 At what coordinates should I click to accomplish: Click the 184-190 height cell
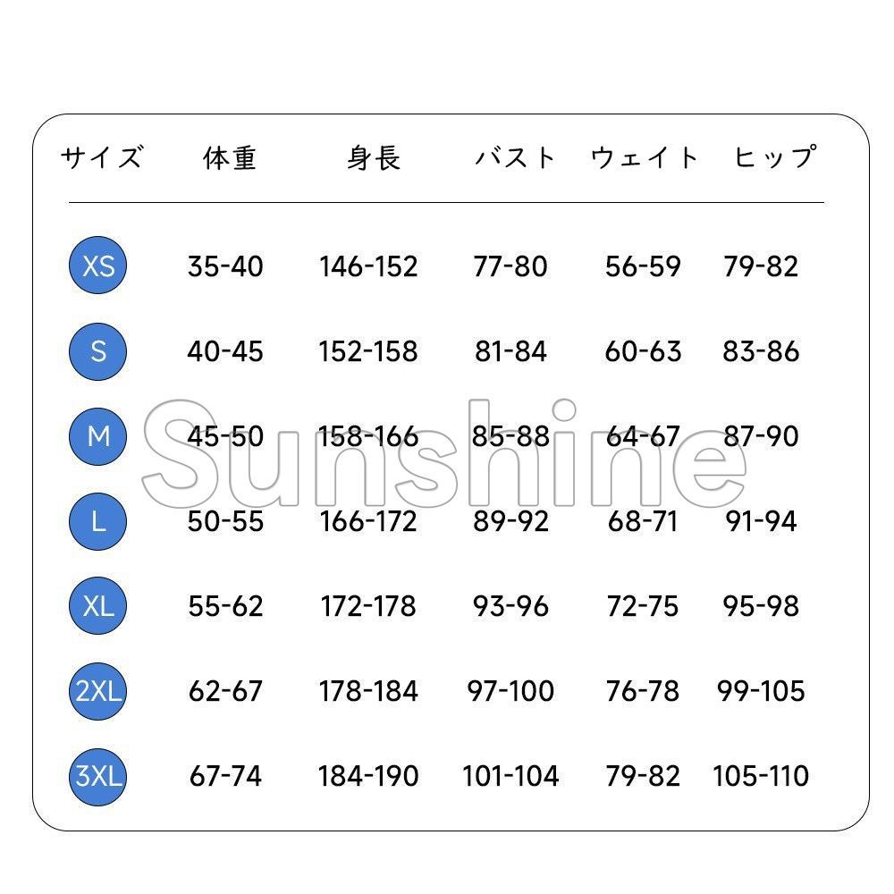click(x=368, y=776)
